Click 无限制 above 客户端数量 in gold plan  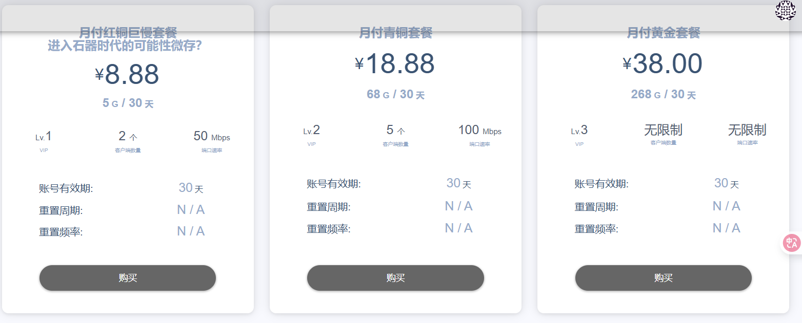[663, 130]
